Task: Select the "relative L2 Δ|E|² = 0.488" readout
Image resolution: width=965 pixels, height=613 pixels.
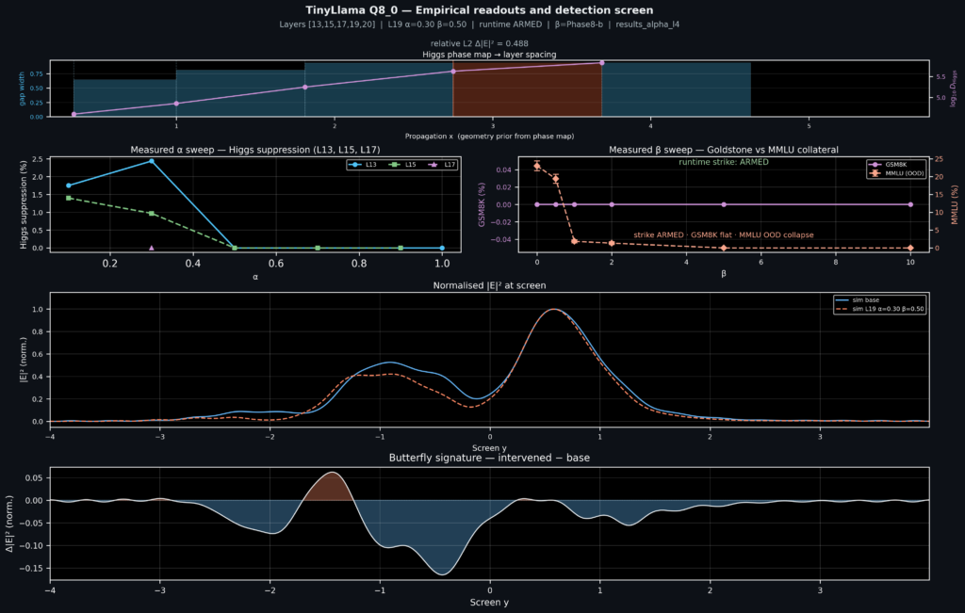Action: click(480, 43)
